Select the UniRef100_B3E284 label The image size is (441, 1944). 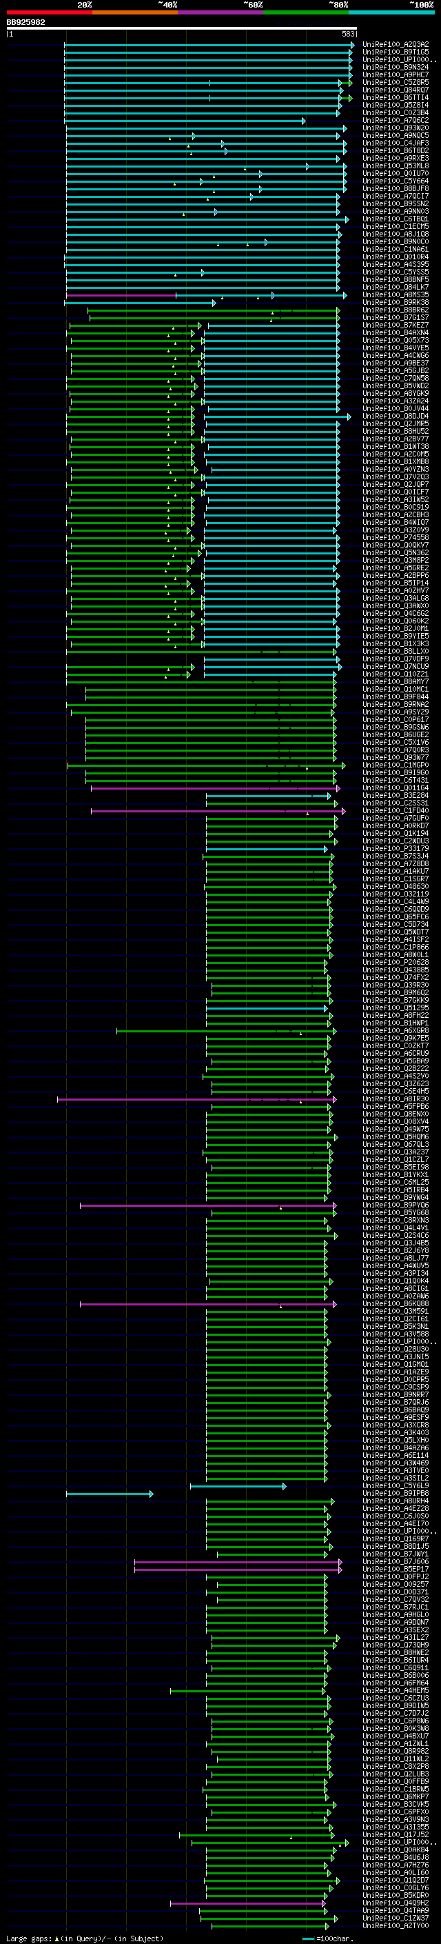pos(396,795)
